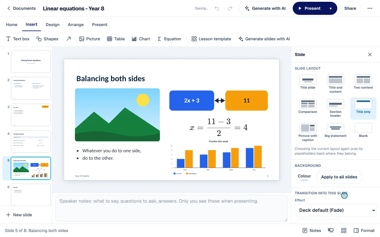Open the transition Effect dropdown
380x237 pixels.
335,210
